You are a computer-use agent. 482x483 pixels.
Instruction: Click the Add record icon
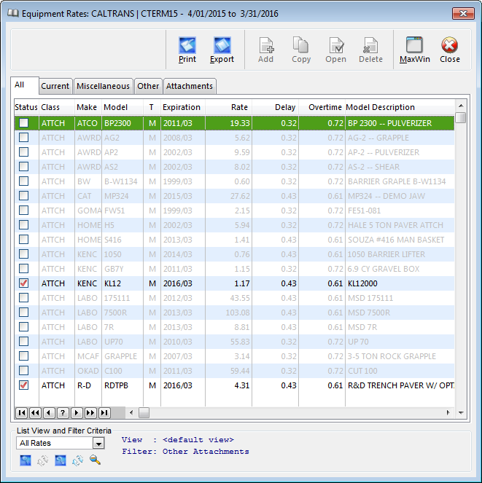point(266,45)
